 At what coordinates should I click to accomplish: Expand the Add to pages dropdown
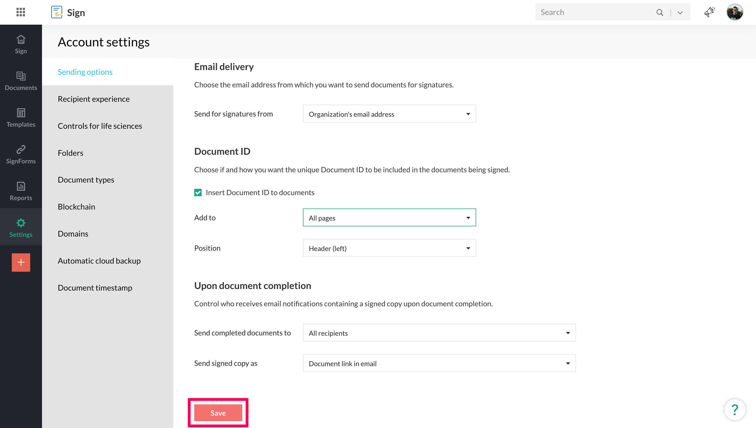[x=389, y=217]
